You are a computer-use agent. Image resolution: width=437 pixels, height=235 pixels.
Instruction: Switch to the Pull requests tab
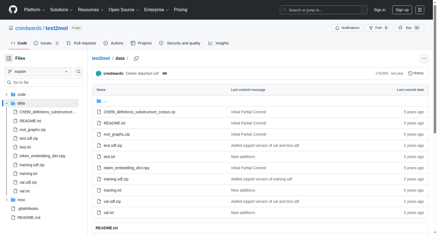(81, 43)
